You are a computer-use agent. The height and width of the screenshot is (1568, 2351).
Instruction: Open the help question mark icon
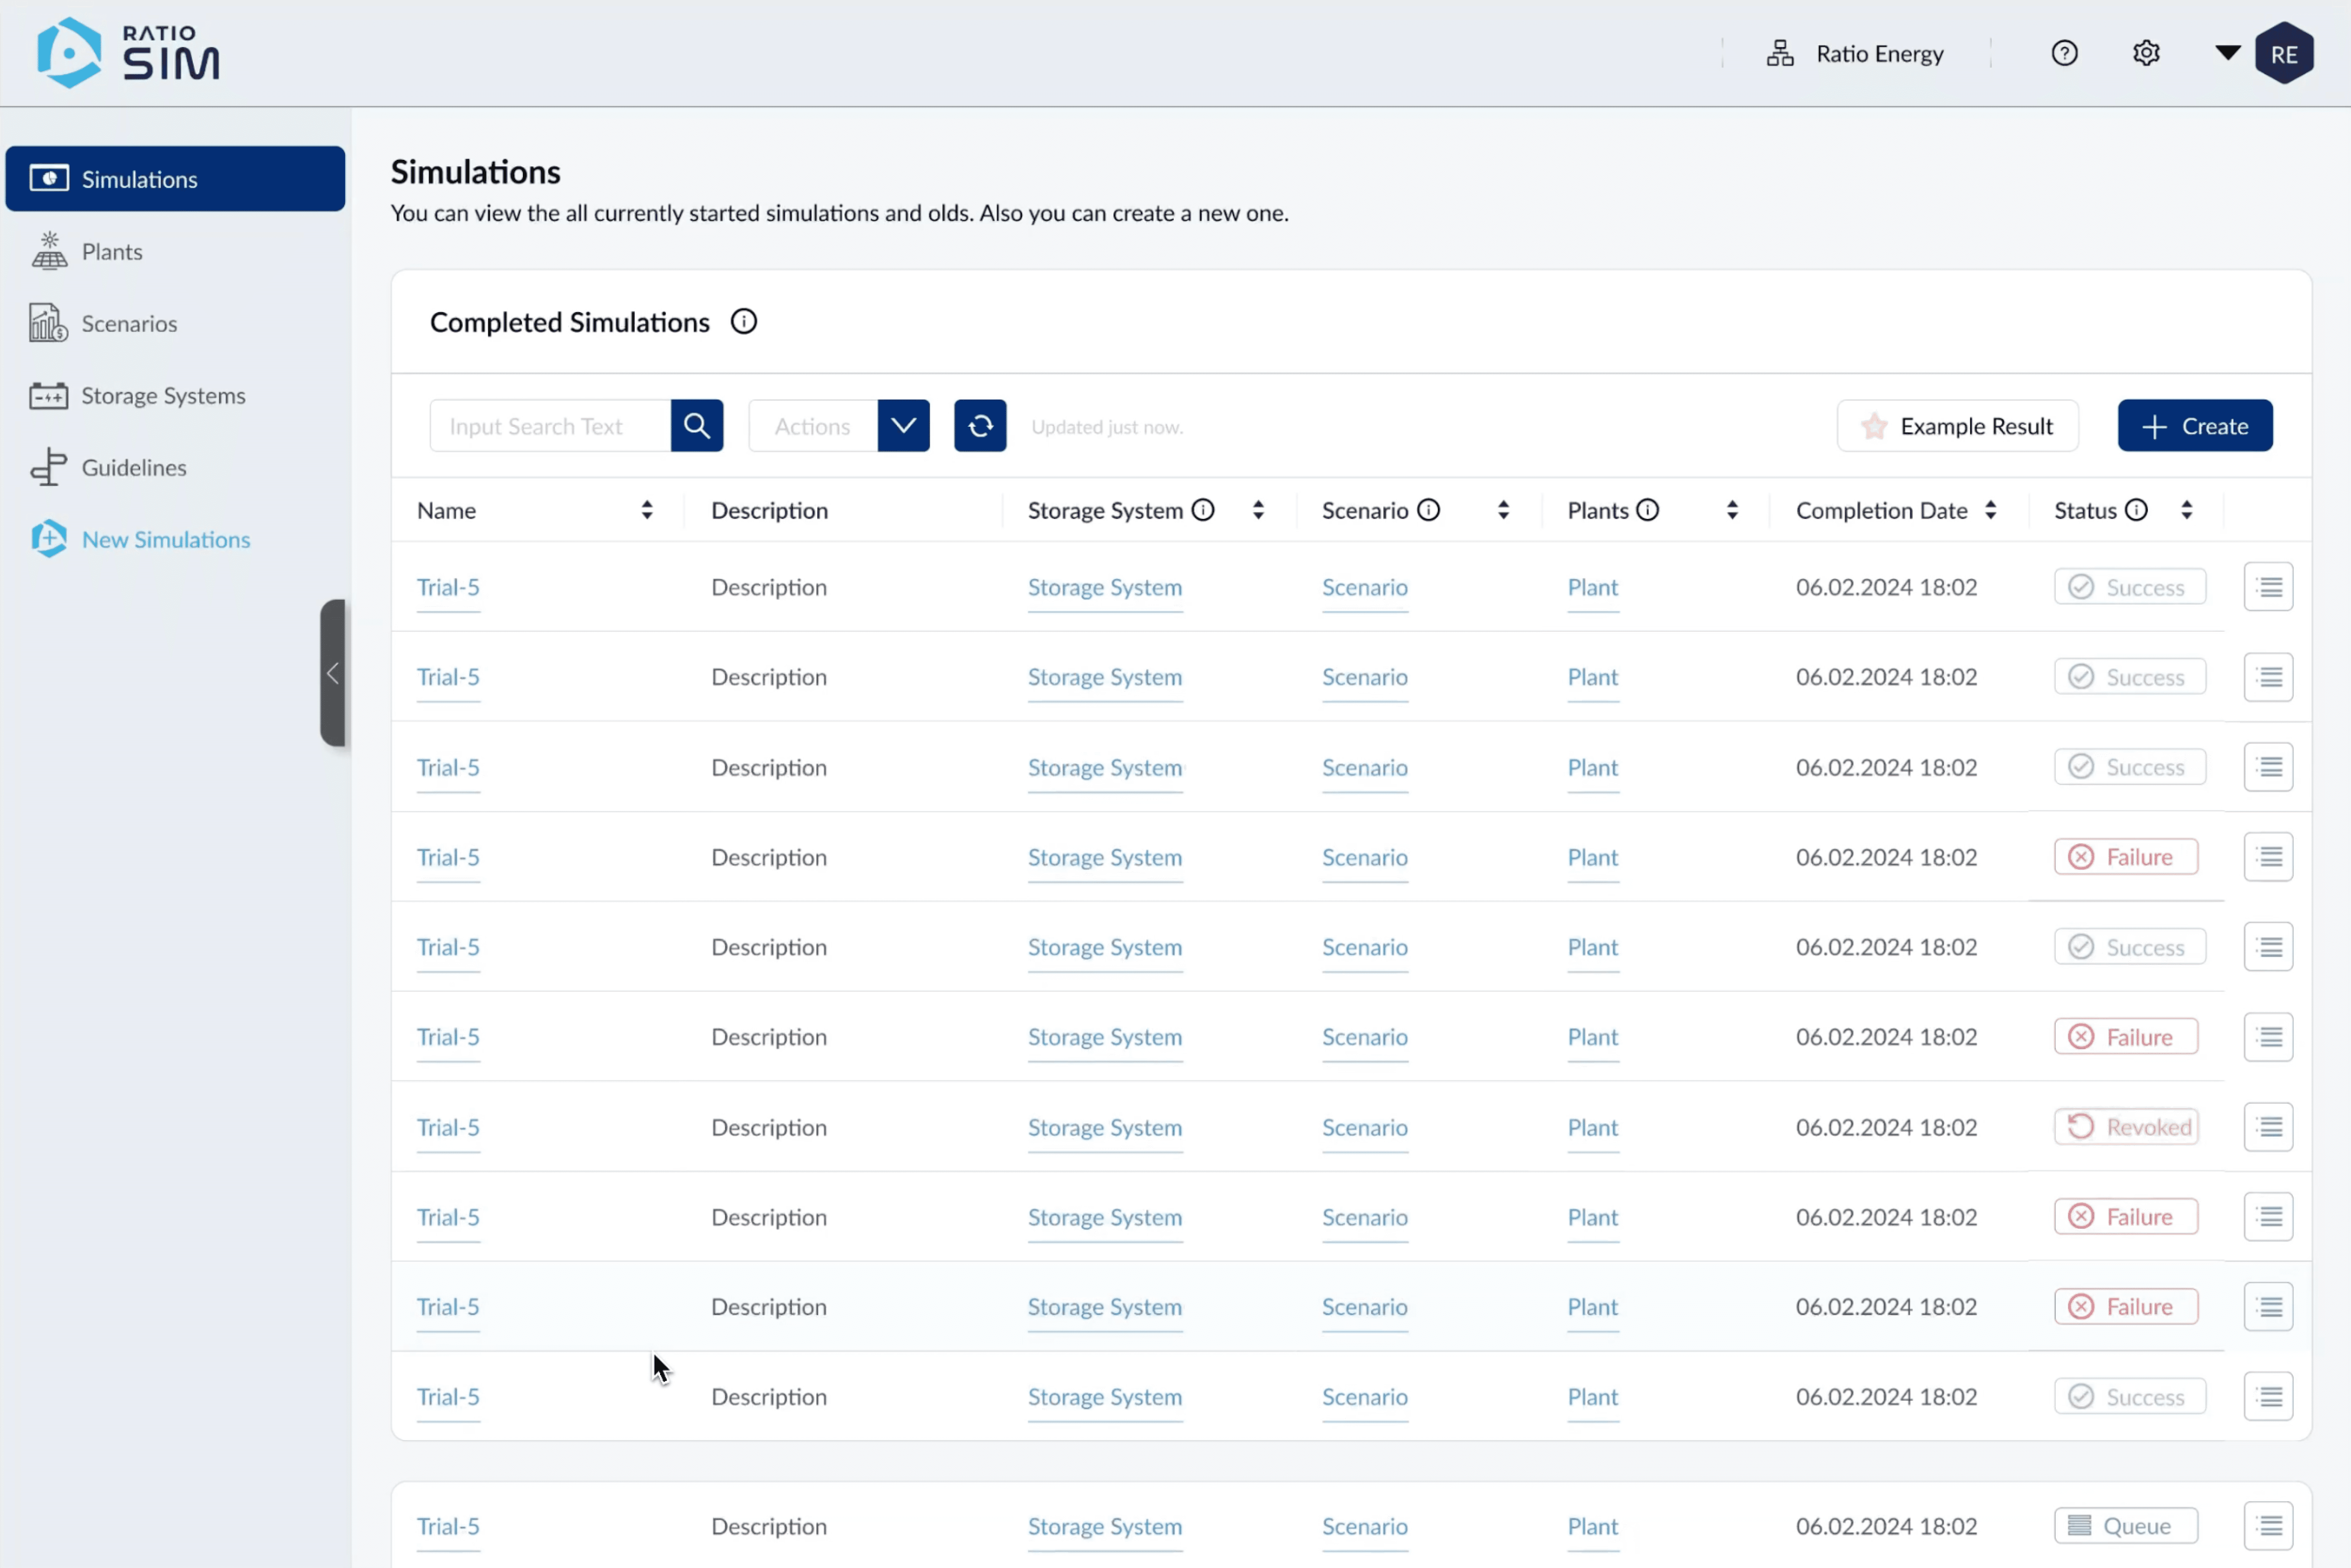pyautogui.click(x=2064, y=53)
